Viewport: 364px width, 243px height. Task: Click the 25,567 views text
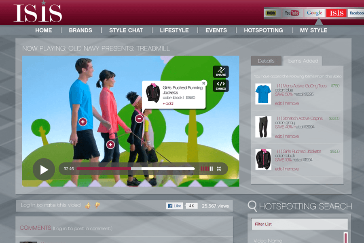point(215,206)
